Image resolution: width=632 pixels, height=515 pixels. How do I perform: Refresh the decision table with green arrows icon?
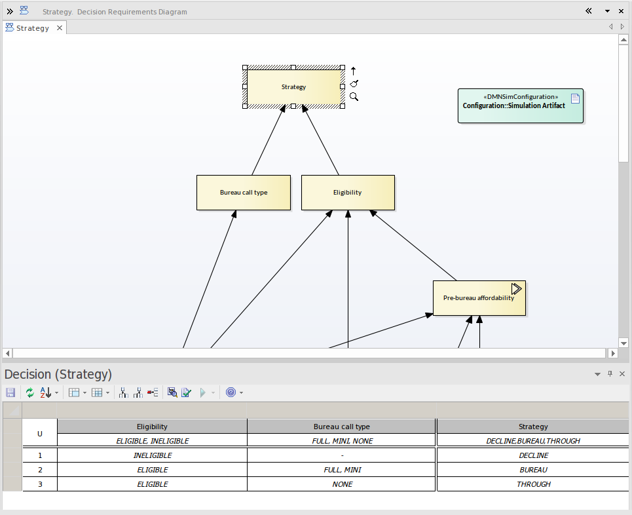tap(30, 392)
